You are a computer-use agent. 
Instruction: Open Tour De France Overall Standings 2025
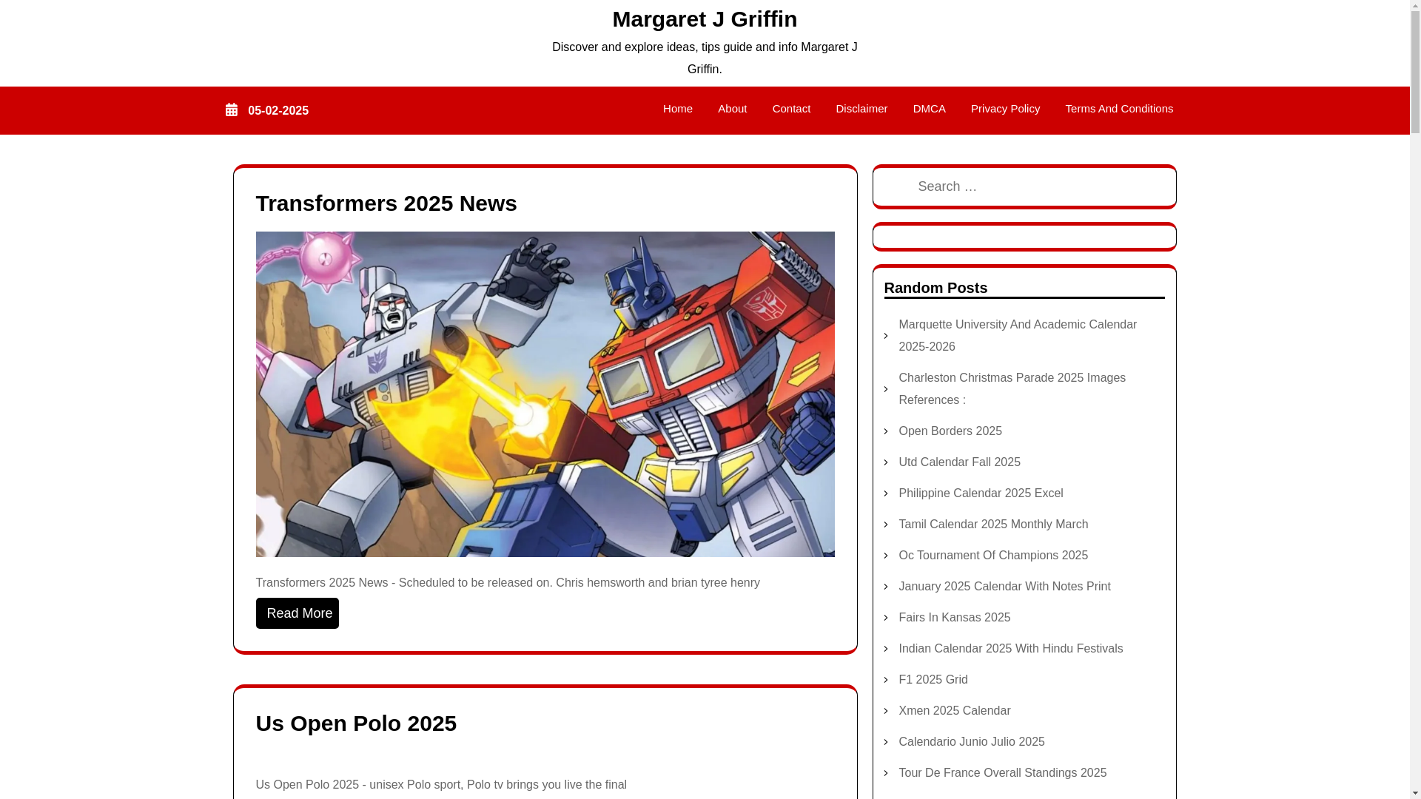point(1002,773)
